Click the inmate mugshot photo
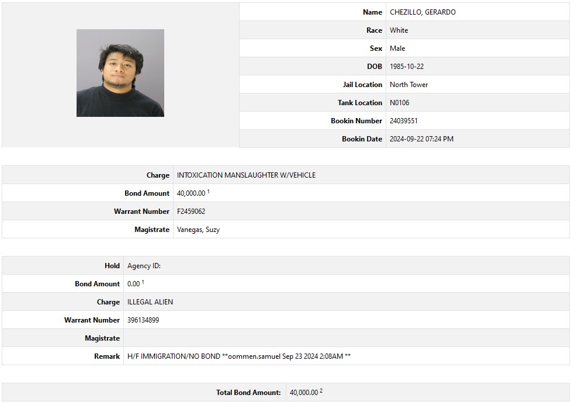The image size is (571, 402). [x=120, y=73]
